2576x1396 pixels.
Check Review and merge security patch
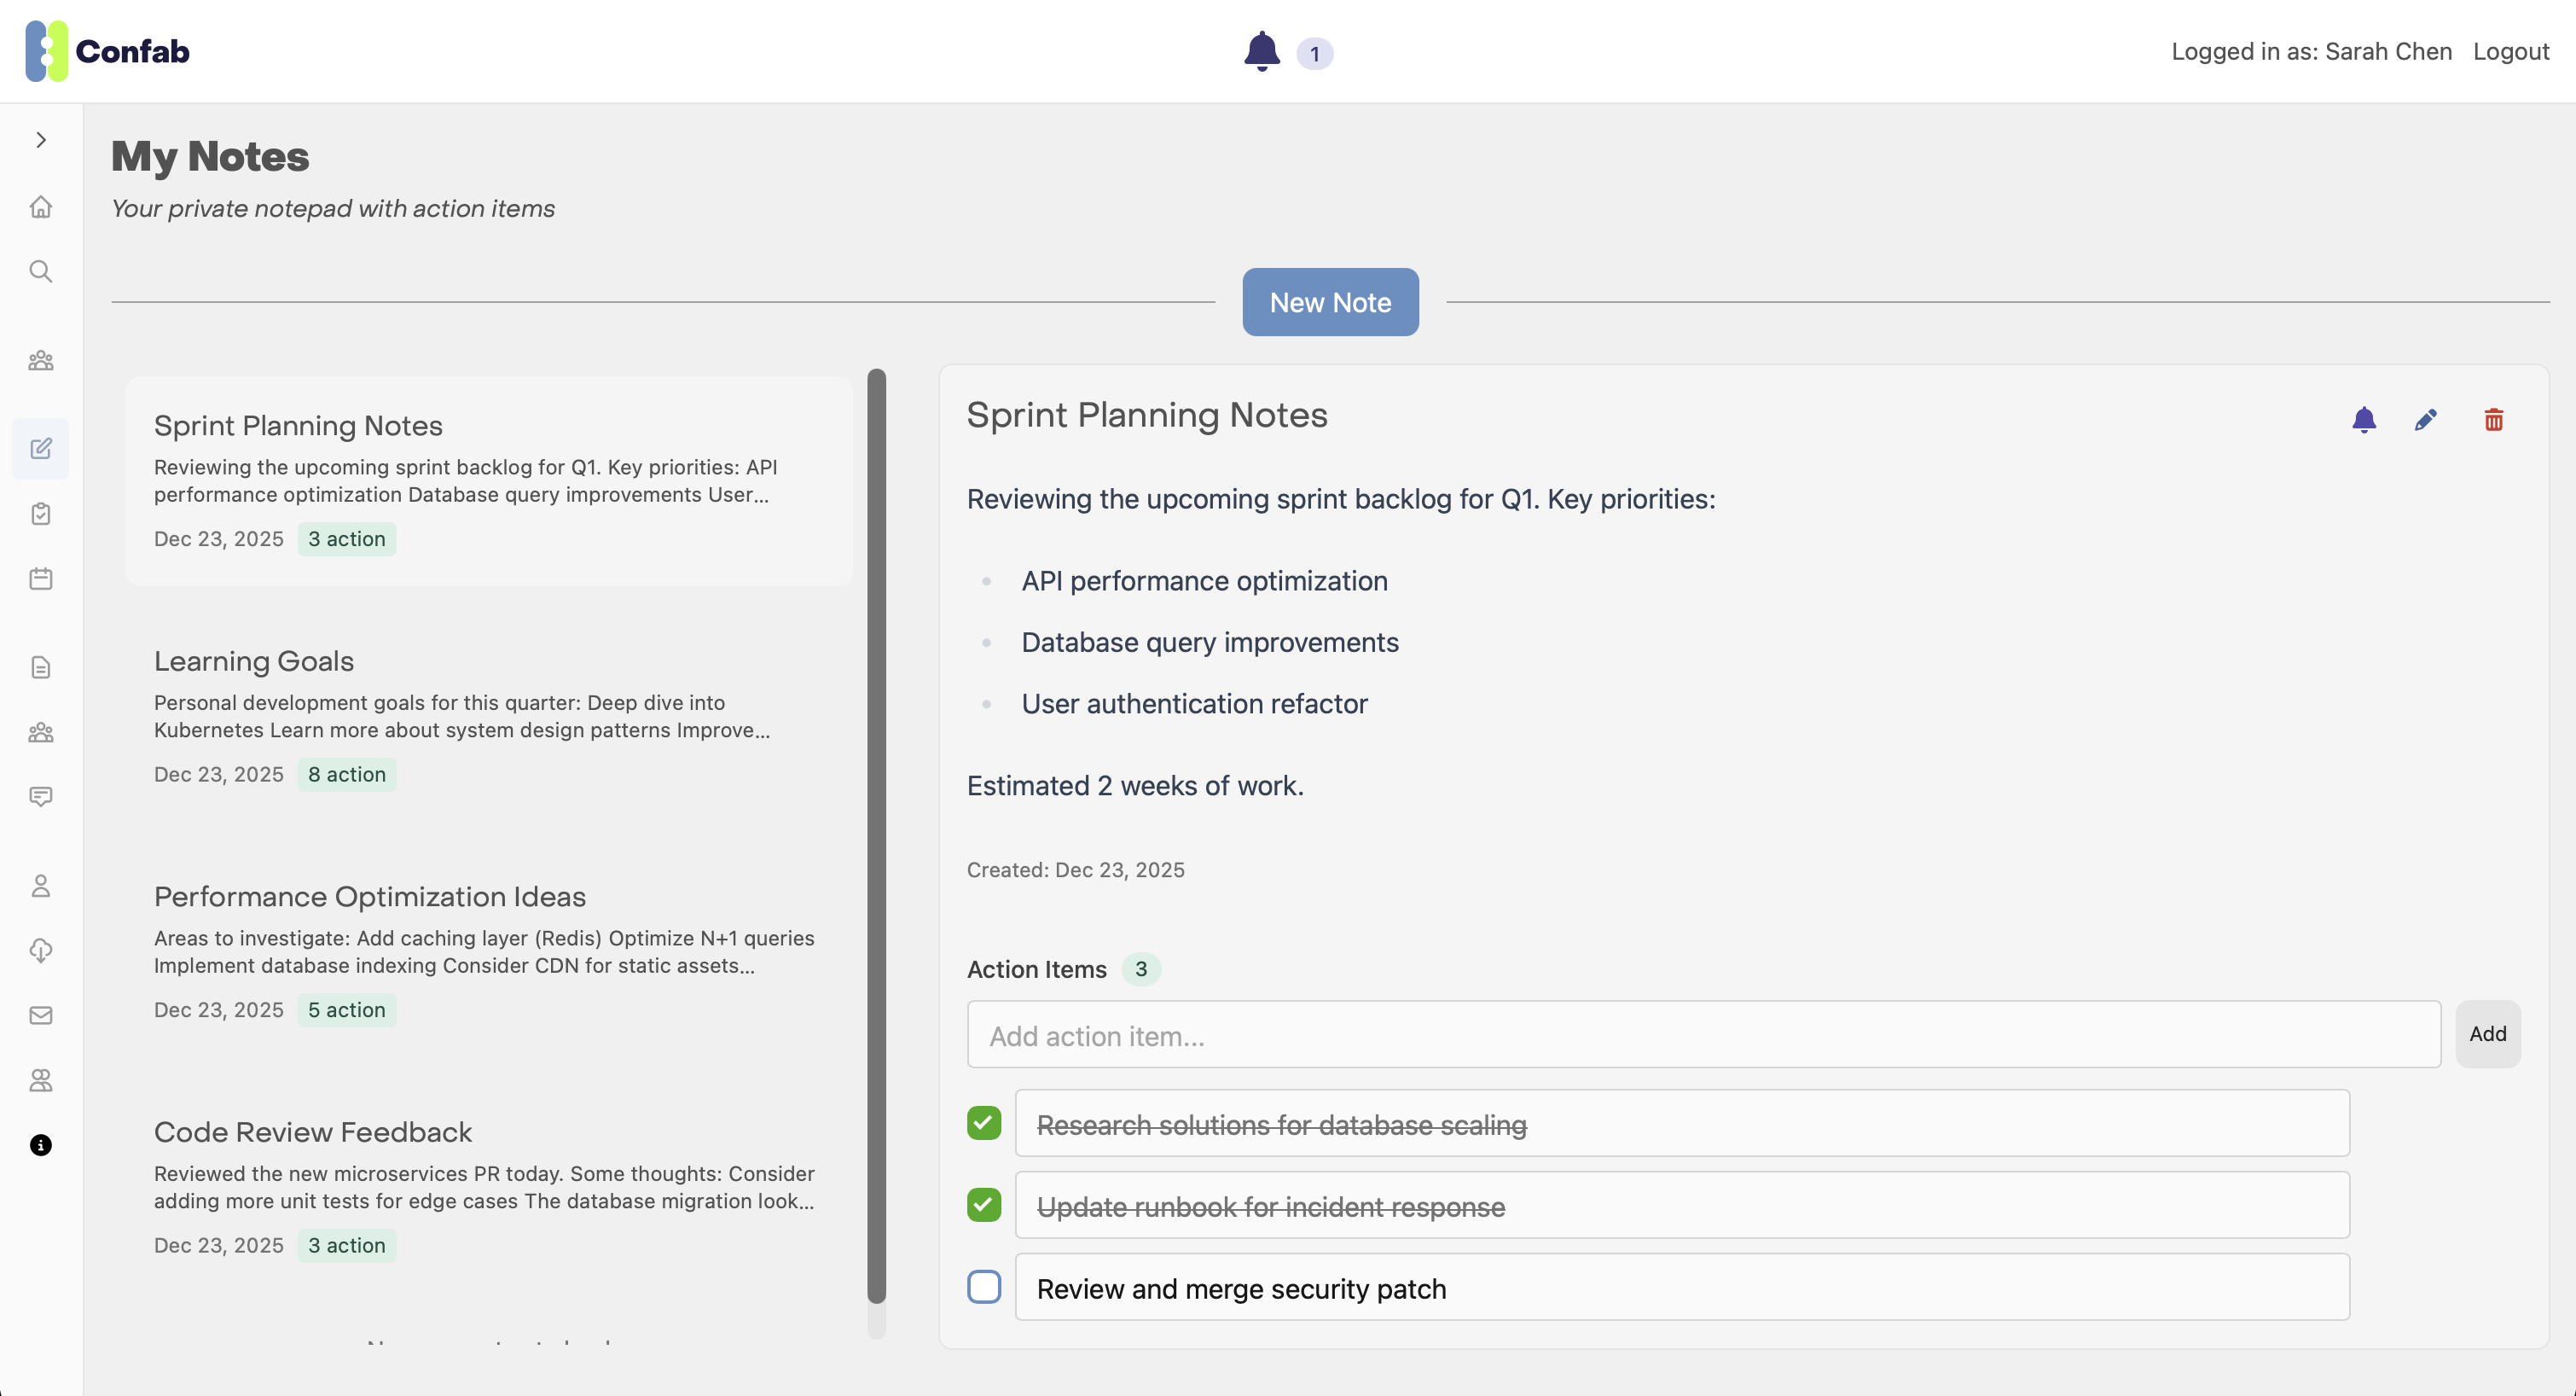point(984,1287)
